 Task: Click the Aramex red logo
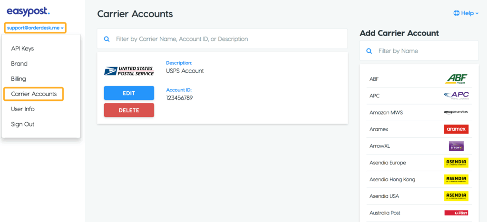coord(456,129)
